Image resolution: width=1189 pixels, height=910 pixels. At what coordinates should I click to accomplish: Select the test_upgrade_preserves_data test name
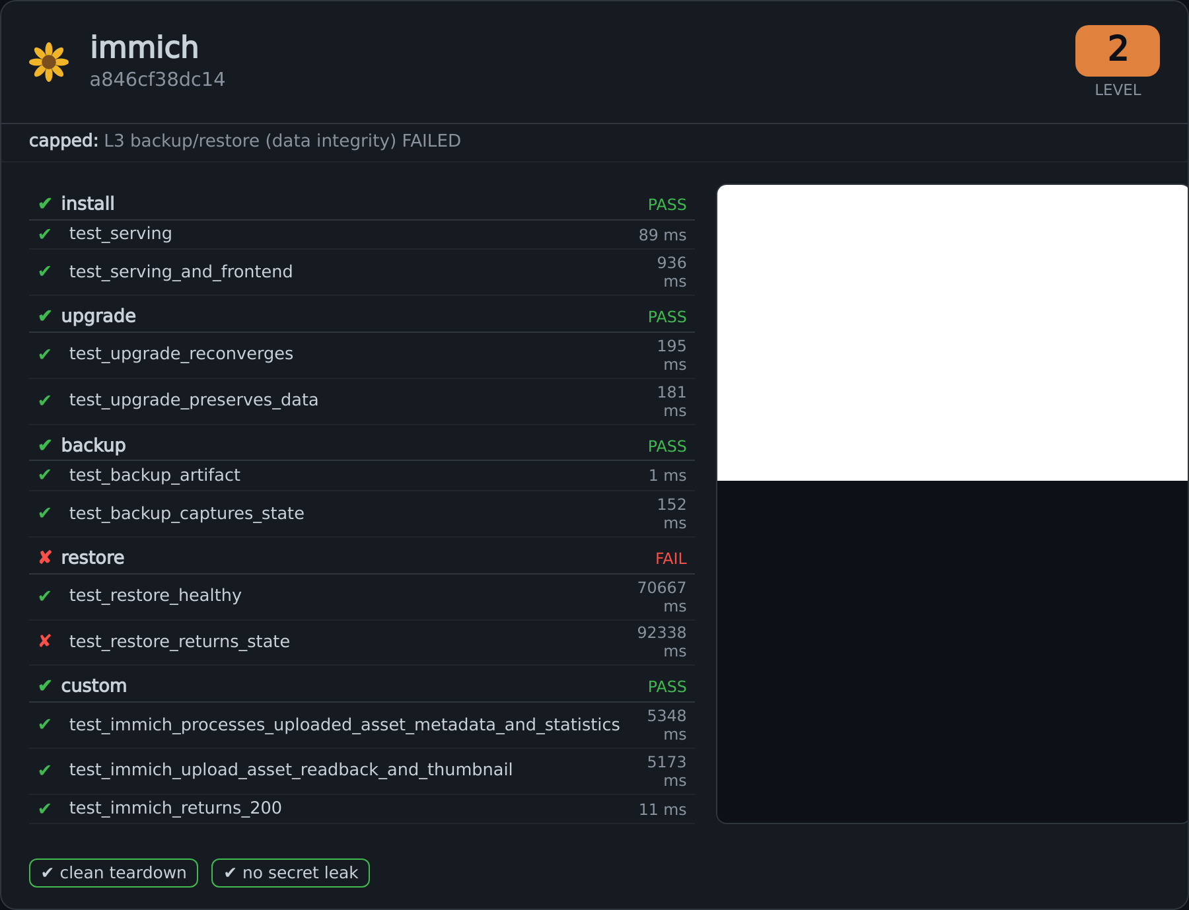coord(194,400)
